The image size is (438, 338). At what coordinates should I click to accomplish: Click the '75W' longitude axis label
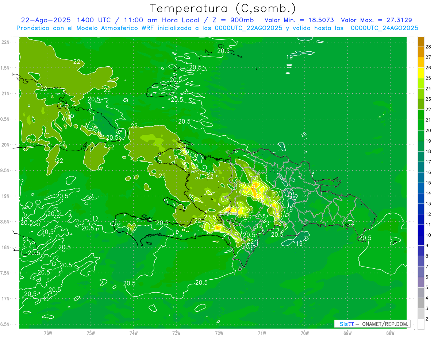click(91, 333)
